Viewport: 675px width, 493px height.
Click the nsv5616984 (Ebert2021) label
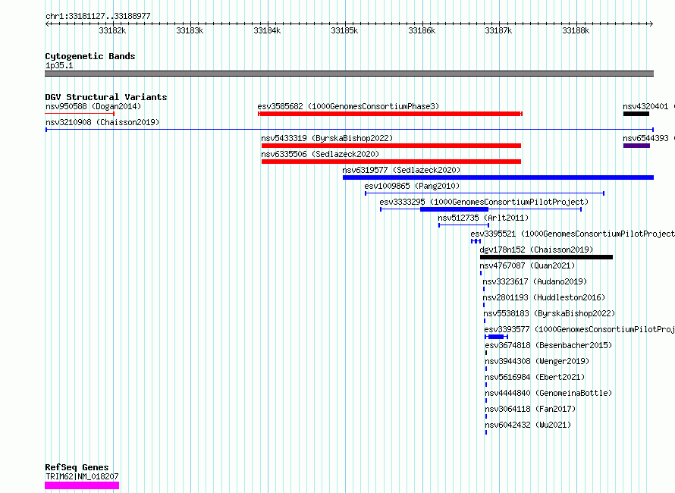click(x=535, y=377)
